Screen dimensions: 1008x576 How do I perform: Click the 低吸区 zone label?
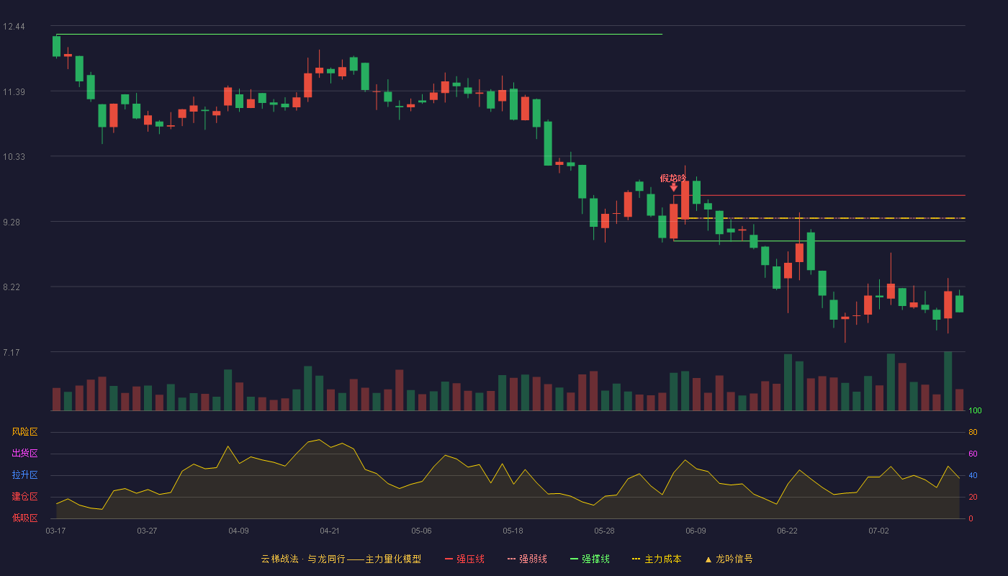24,518
